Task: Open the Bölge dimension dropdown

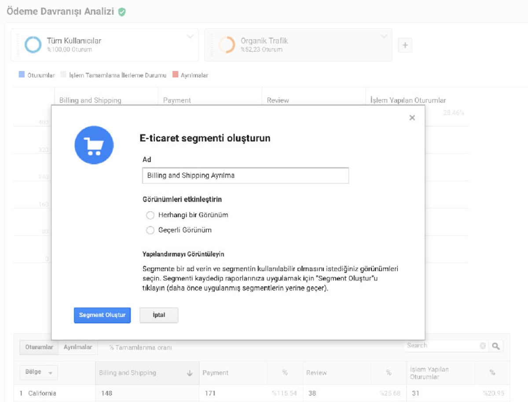Action: 39,372
